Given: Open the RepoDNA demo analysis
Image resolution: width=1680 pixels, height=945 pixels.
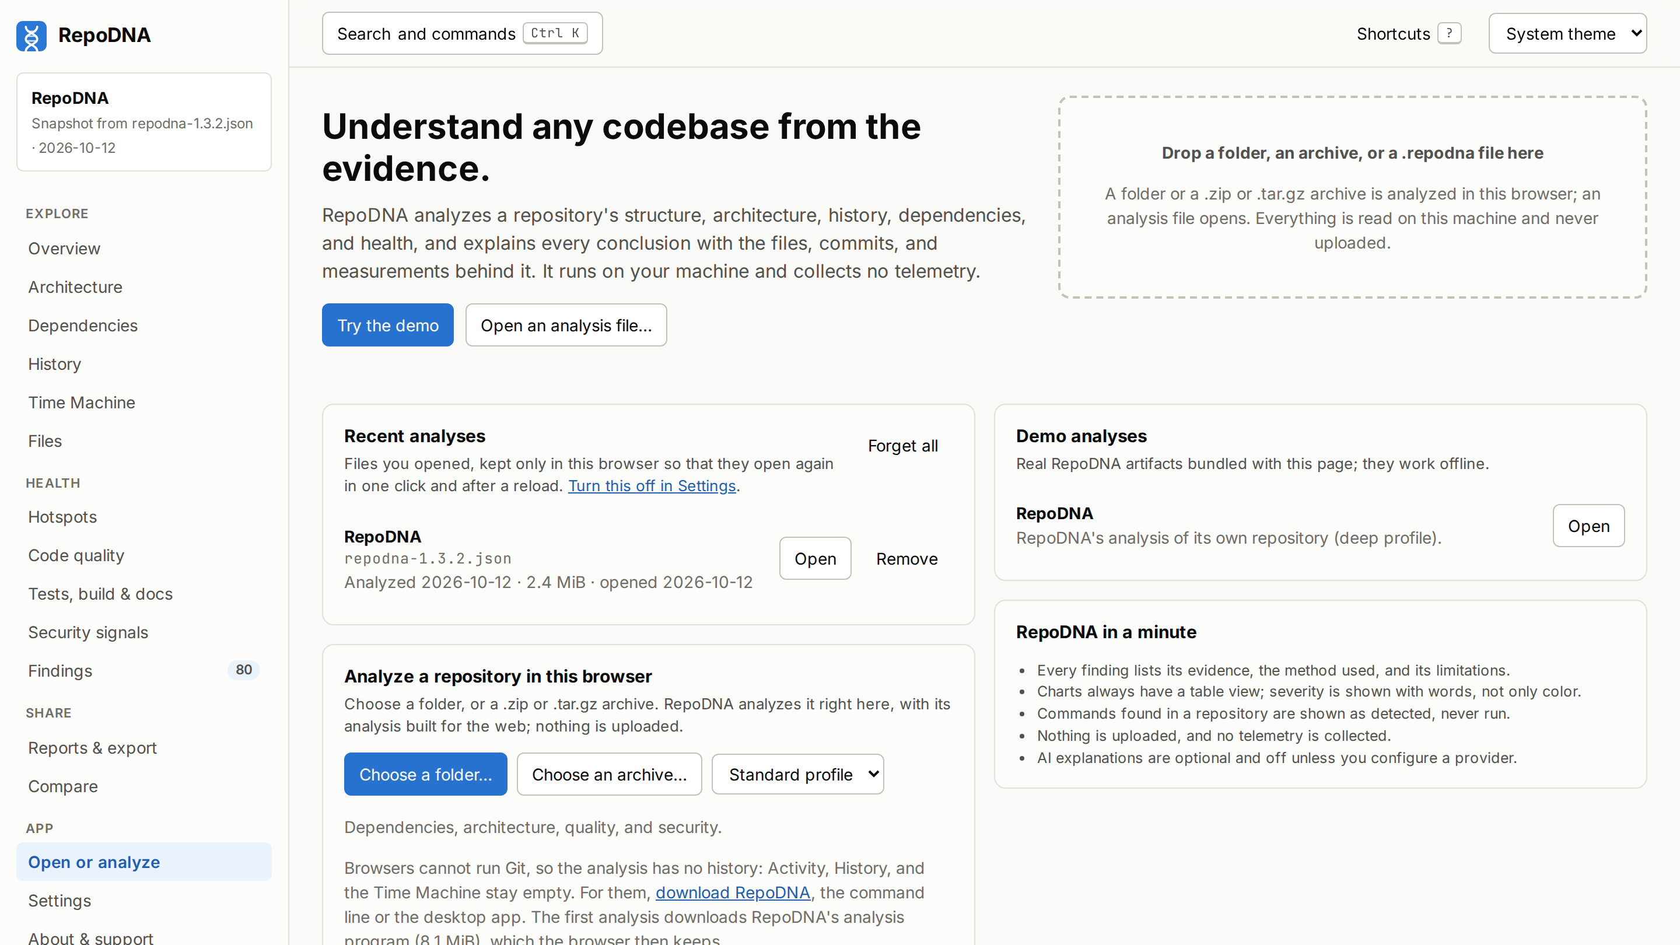Looking at the screenshot, I should (1588, 526).
